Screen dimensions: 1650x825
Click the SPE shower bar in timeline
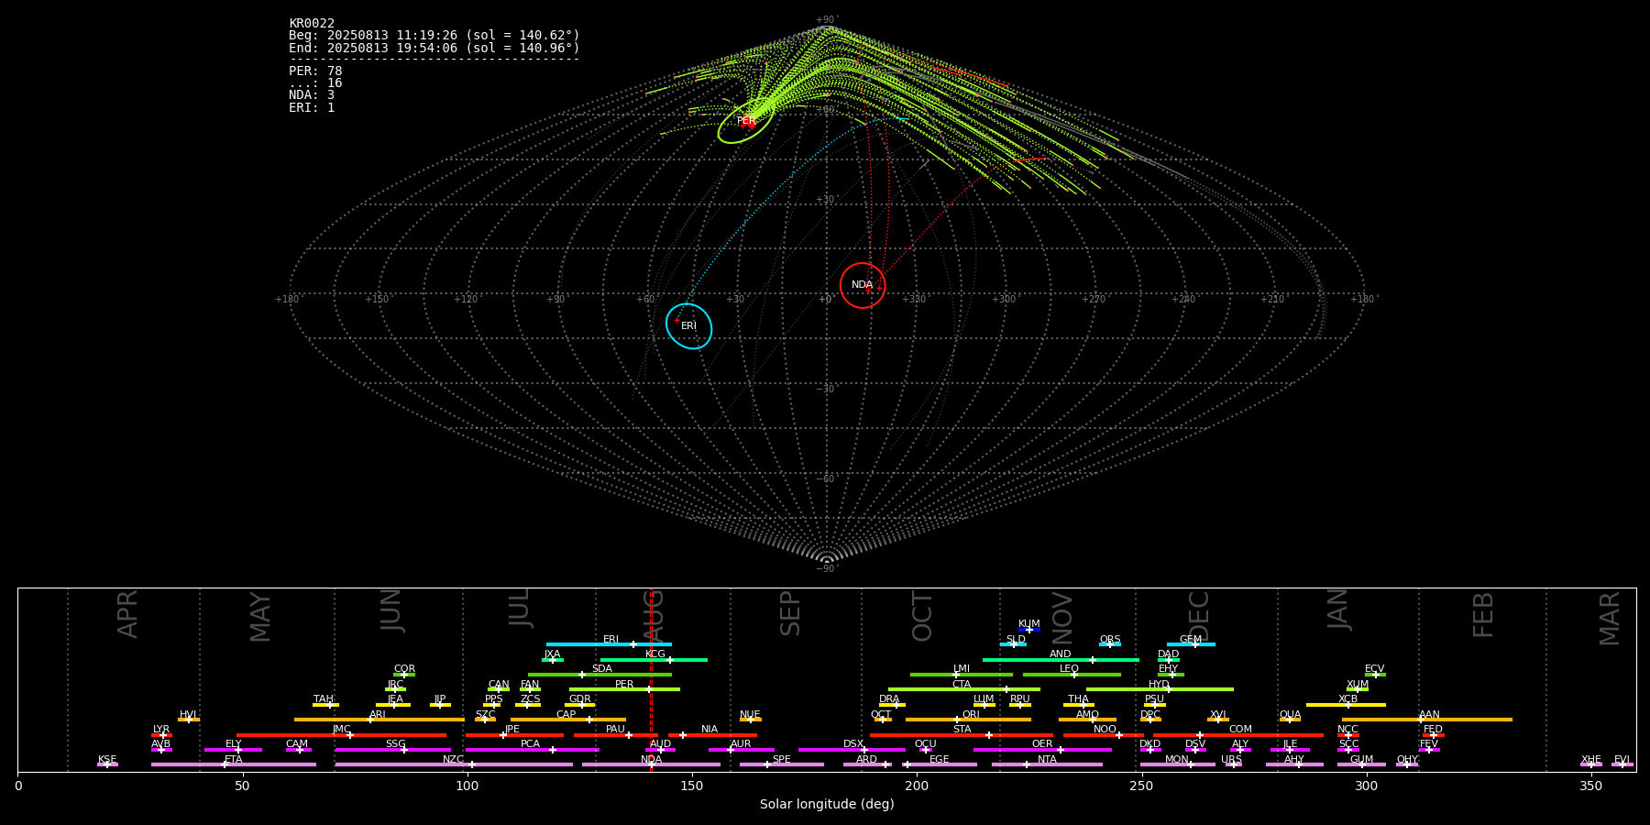pos(782,764)
